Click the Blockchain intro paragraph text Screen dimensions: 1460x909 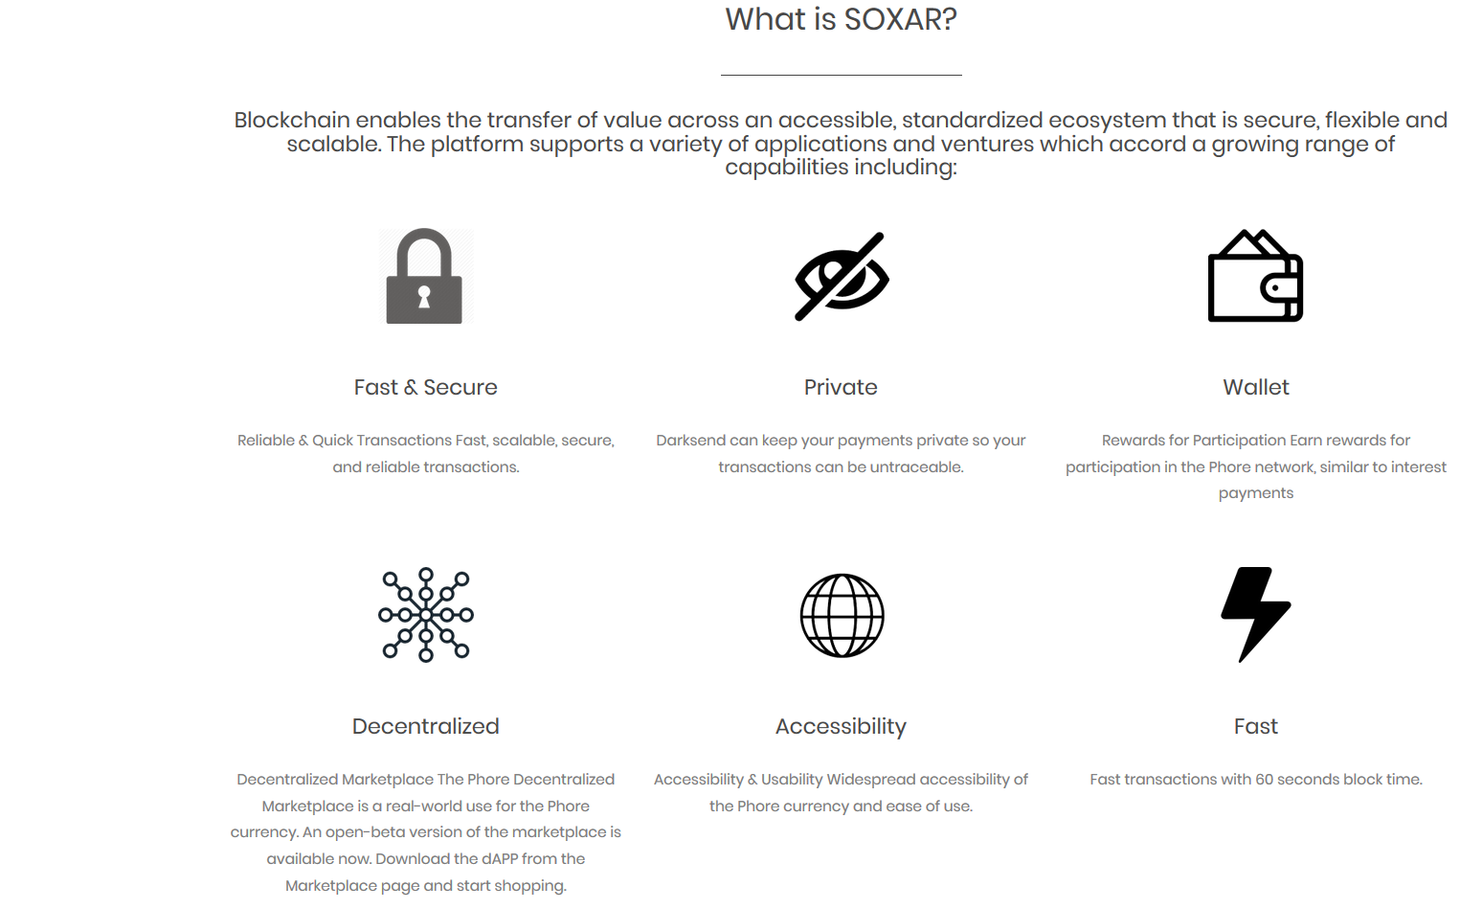[x=841, y=144]
